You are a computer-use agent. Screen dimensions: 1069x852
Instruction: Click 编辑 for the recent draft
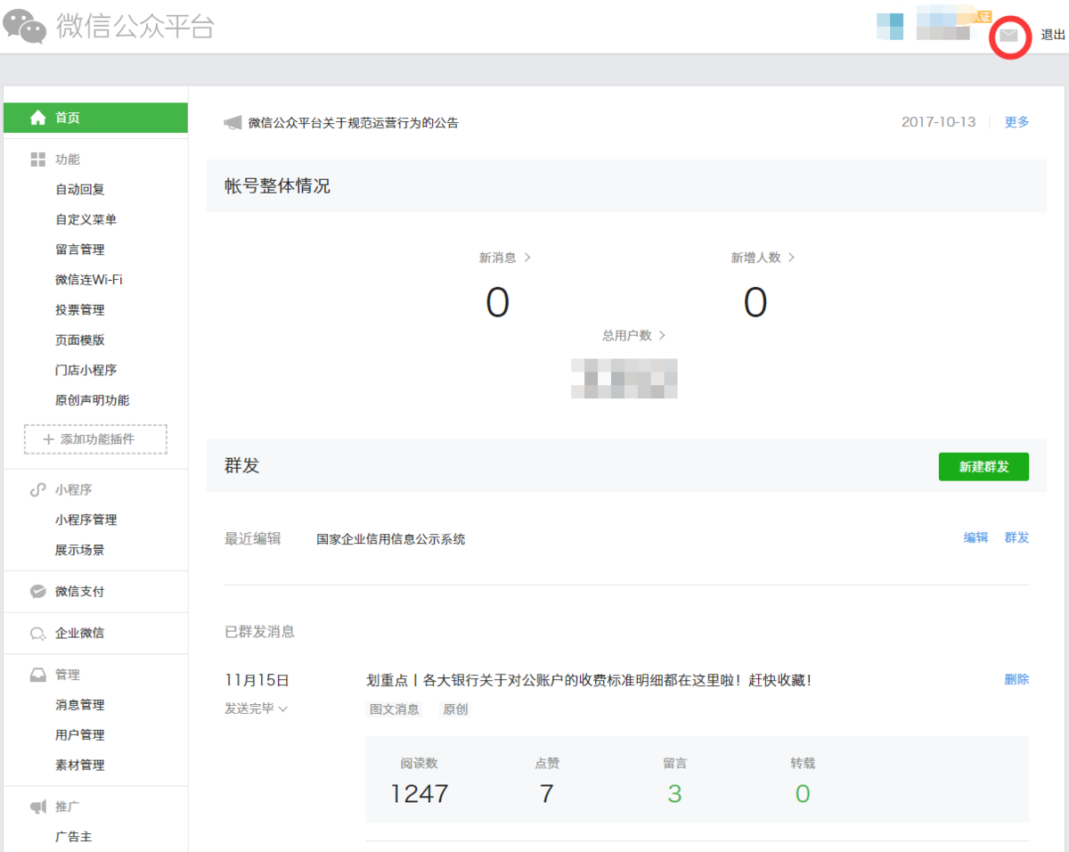(x=975, y=537)
